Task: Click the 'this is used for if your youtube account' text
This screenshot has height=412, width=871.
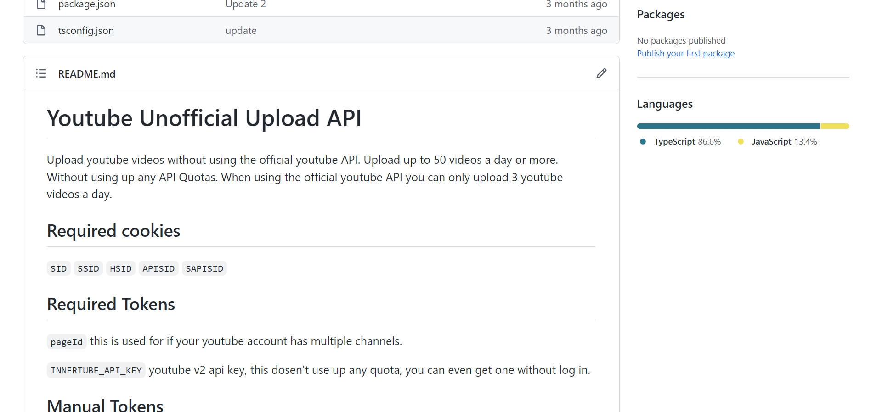Action: point(246,341)
